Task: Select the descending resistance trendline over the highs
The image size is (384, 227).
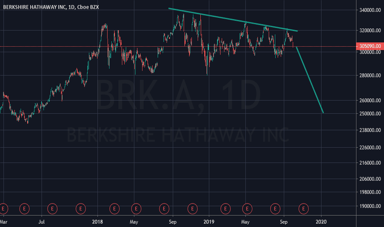Action: (233, 20)
